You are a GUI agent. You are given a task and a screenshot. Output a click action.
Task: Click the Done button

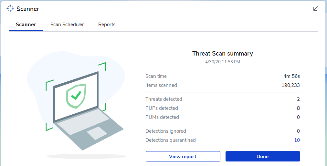pyautogui.click(x=262, y=156)
